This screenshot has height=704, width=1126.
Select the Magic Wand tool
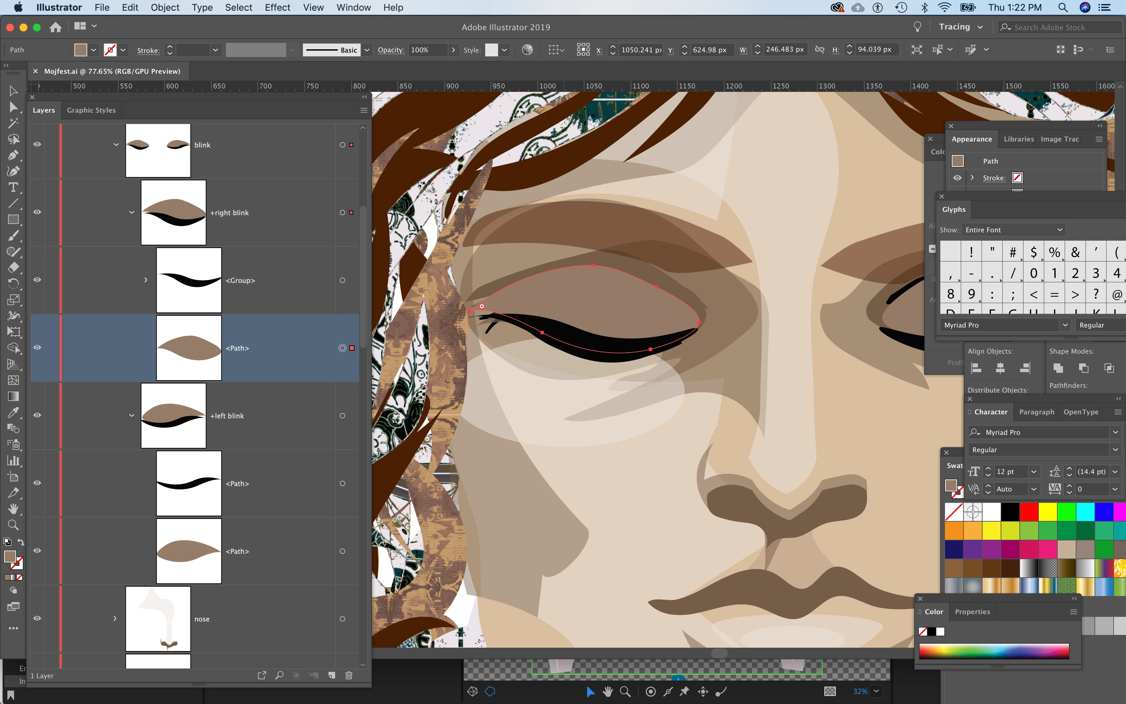point(13,123)
